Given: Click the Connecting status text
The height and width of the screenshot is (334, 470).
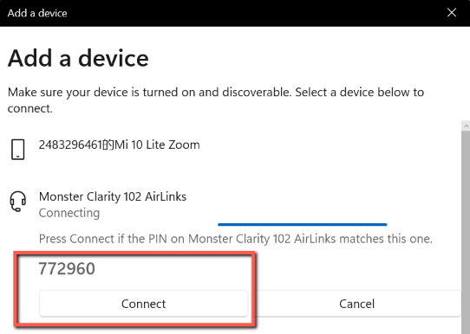Looking at the screenshot, I should (69, 213).
